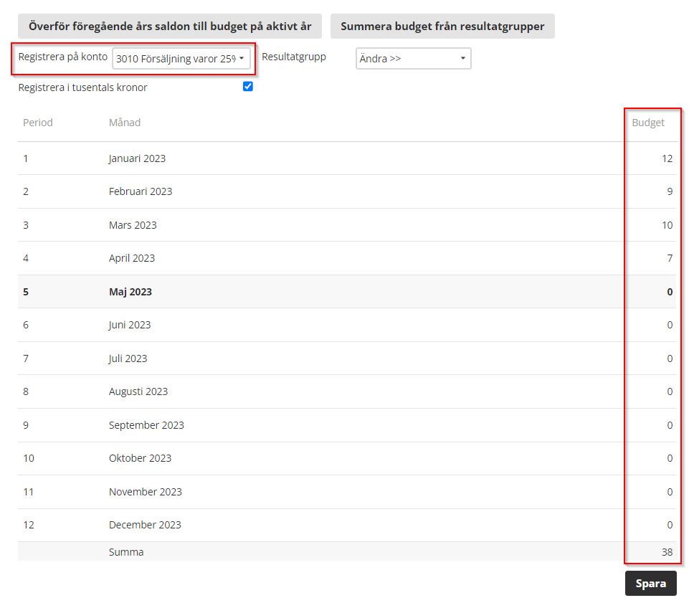The width and height of the screenshot is (689, 608).
Task: Click Summera budget från resultatgrupper button
Action: pyautogui.click(x=442, y=27)
